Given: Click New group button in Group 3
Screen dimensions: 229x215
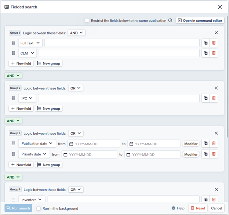Looking at the screenshot, I should [48, 165].
